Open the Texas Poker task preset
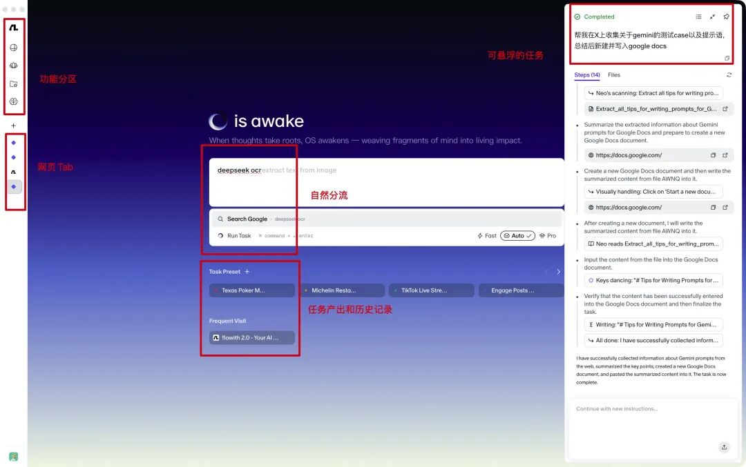Image resolution: width=746 pixels, height=467 pixels. [x=252, y=290]
